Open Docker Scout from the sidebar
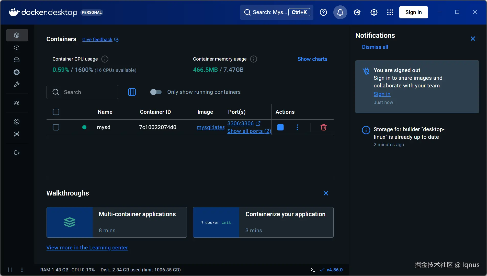 (x=17, y=134)
